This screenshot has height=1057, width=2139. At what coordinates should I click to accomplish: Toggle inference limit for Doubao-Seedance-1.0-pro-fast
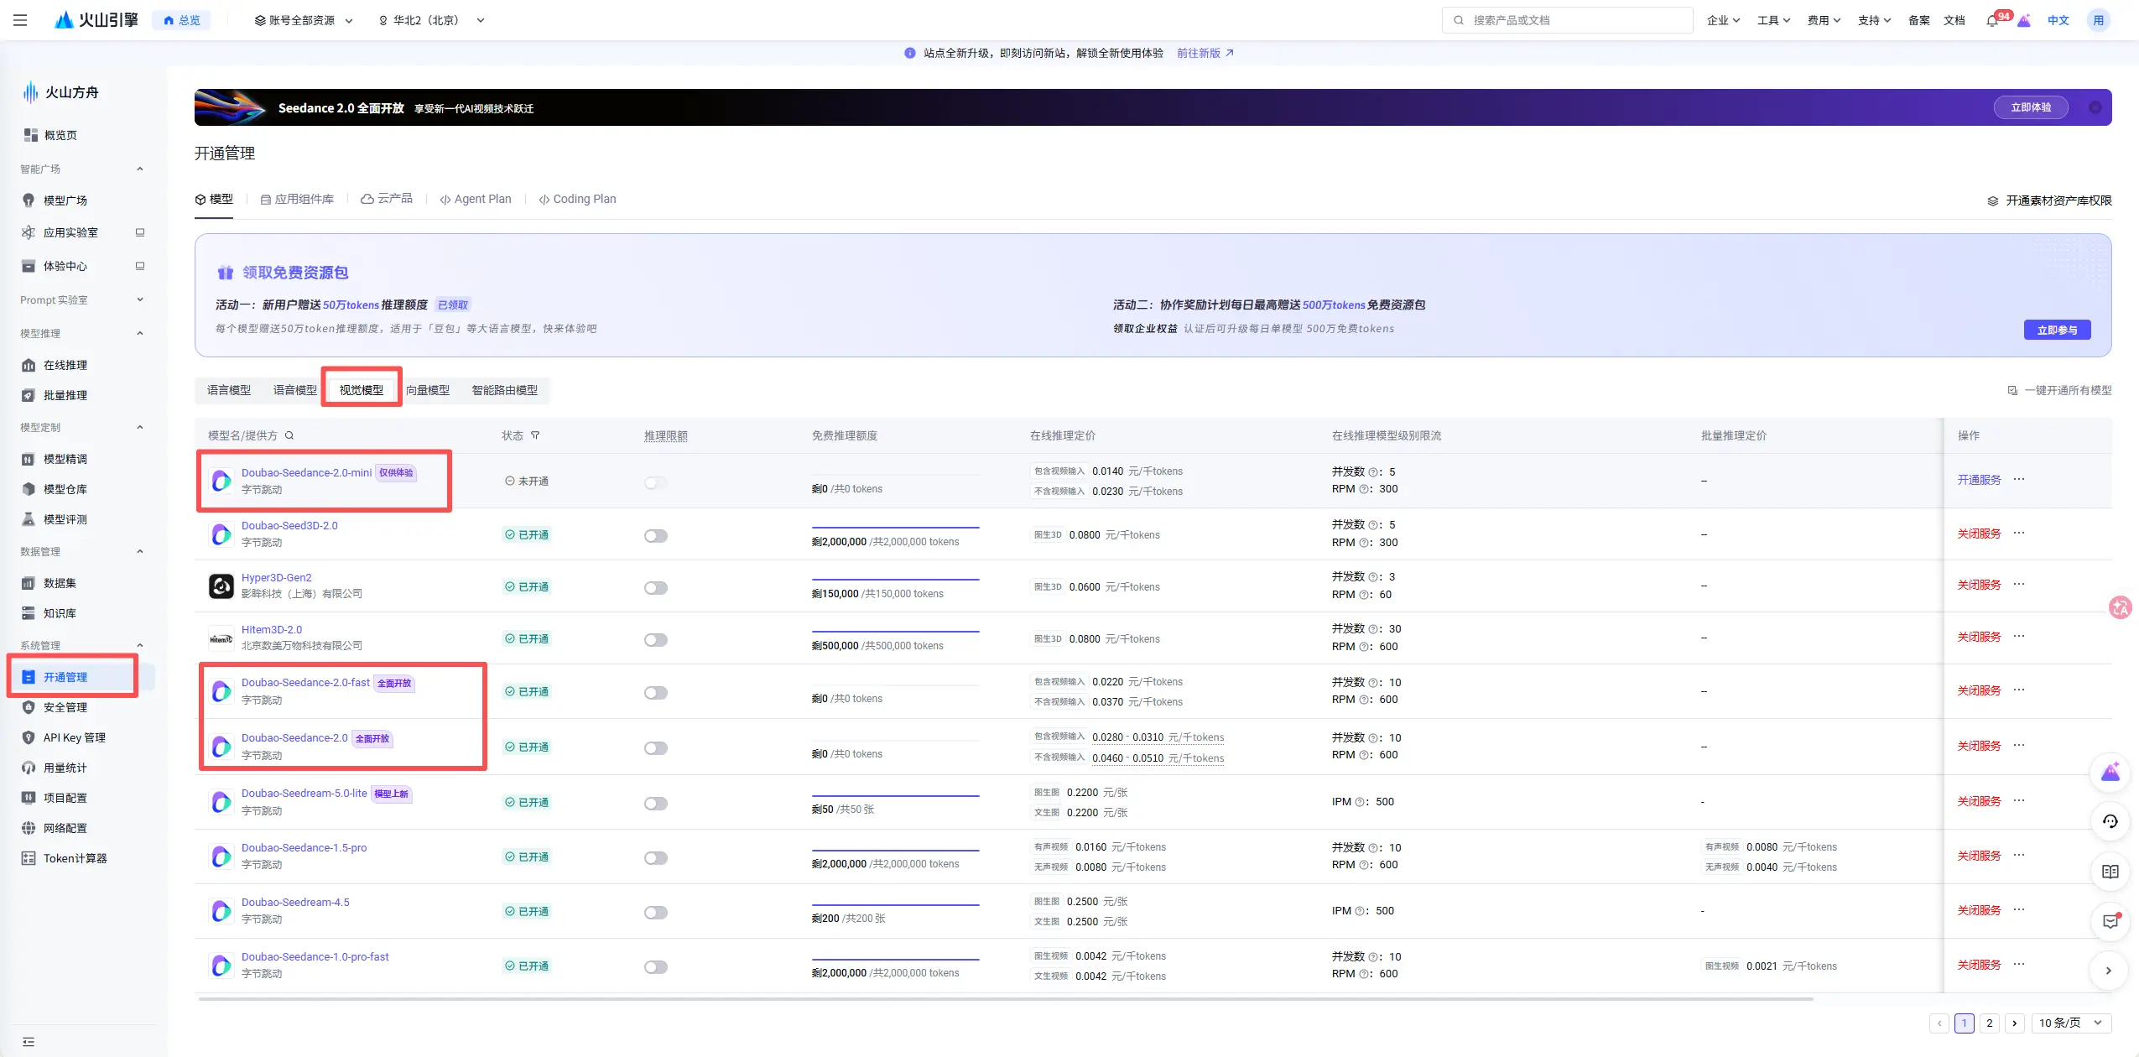656,967
